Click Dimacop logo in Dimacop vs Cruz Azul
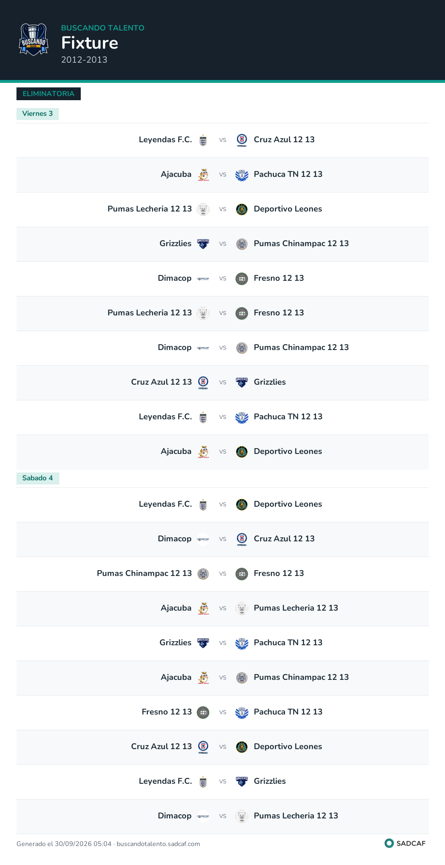445x865 pixels. pyautogui.click(x=203, y=539)
